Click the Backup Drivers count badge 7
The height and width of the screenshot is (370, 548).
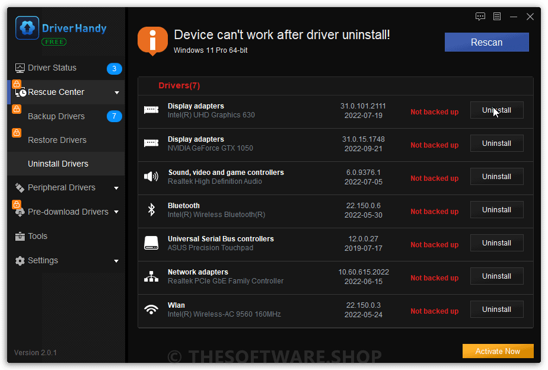coord(114,116)
